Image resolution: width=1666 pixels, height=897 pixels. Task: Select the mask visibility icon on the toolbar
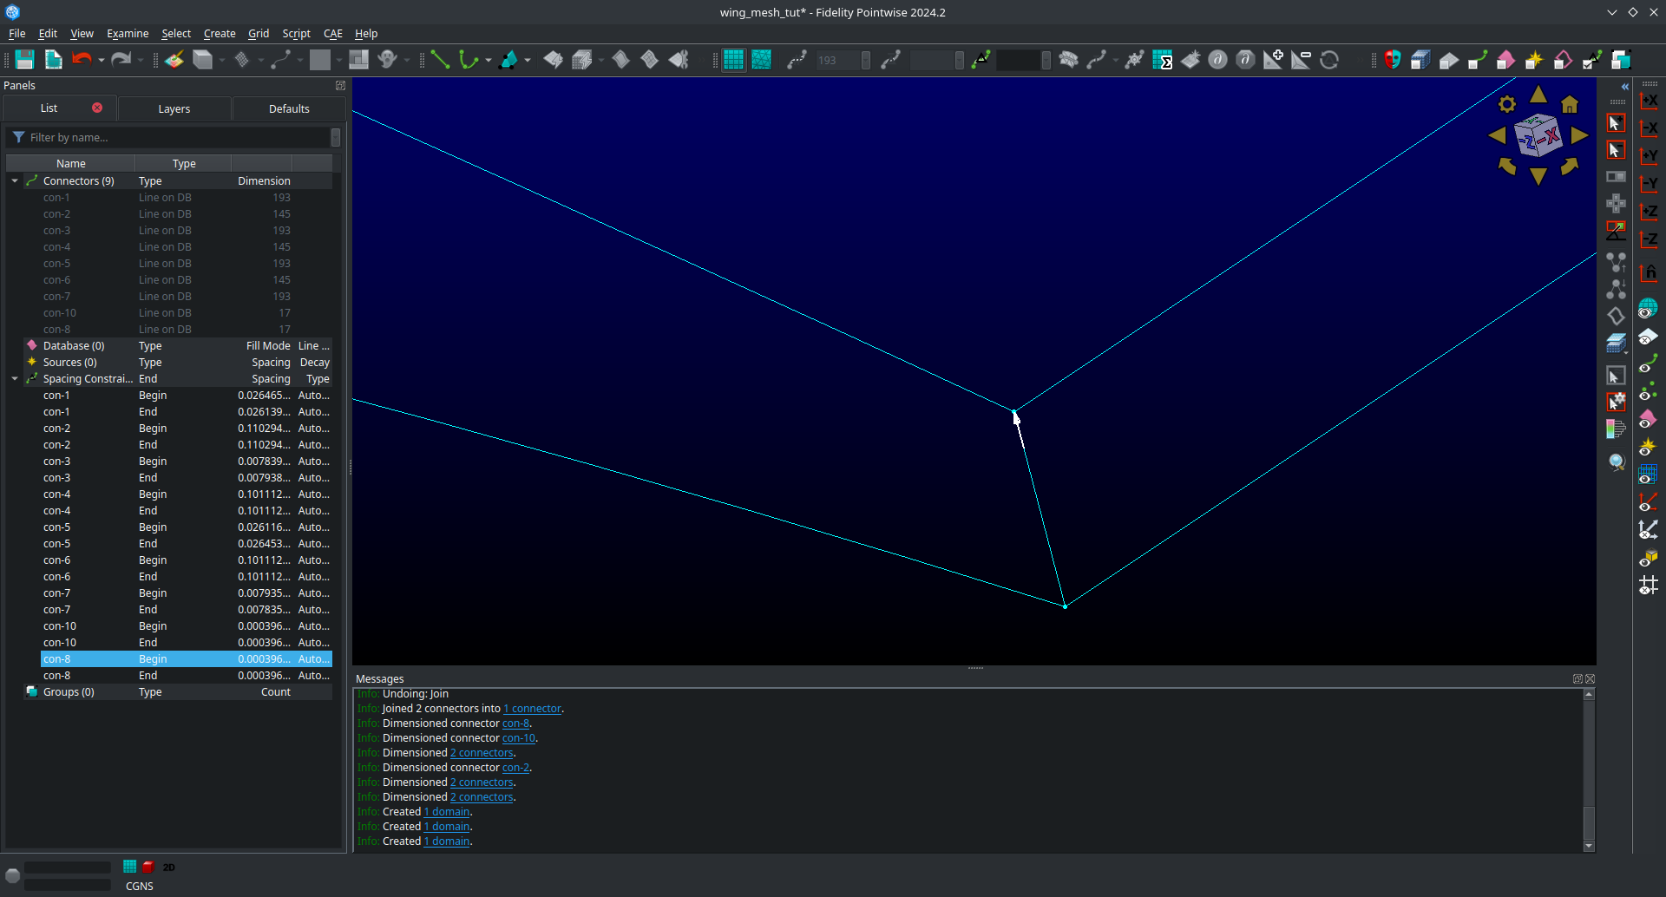click(x=1394, y=59)
